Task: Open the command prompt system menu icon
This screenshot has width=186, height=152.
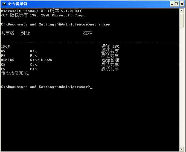Action: [4, 4]
